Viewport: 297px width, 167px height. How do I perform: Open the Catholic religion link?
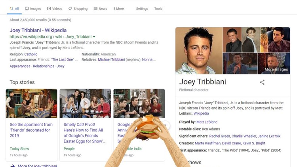click(x=30, y=54)
